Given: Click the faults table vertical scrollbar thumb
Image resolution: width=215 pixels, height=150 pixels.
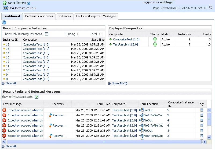Looking at the screenshot, I should coord(209,119).
